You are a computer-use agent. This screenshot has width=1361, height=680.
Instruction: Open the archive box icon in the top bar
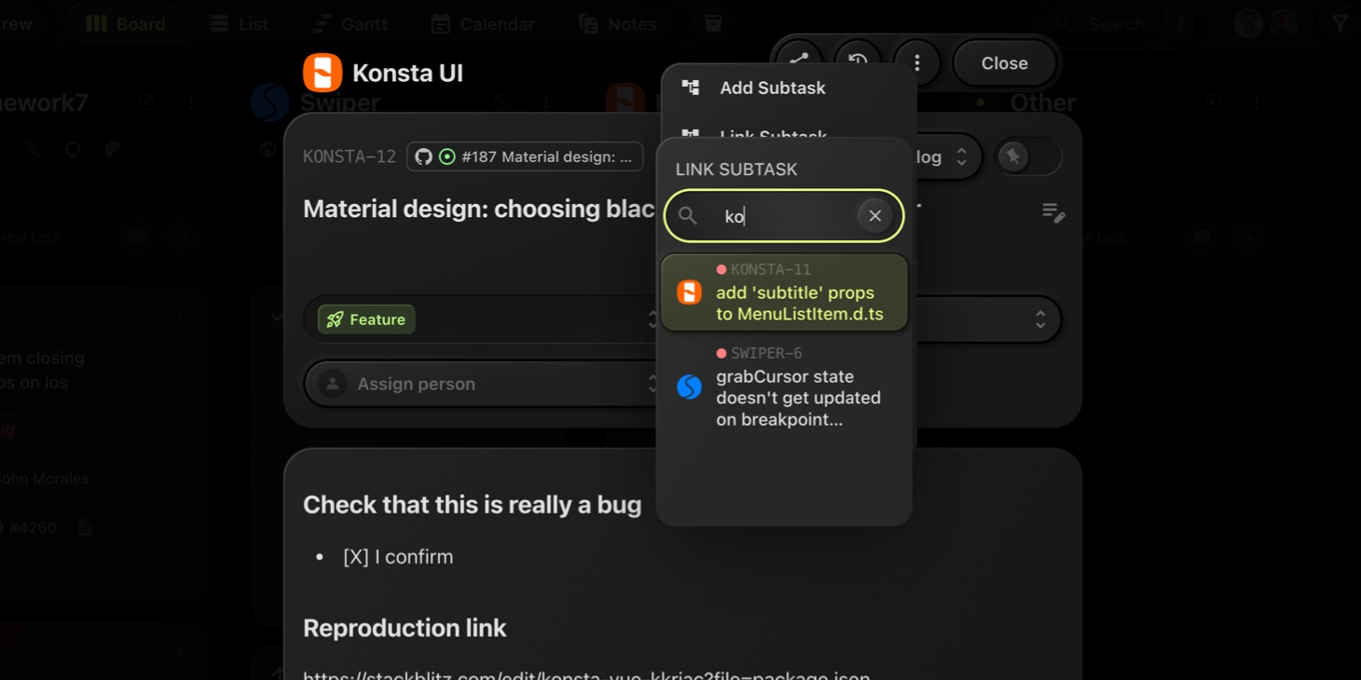[x=713, y=24]
